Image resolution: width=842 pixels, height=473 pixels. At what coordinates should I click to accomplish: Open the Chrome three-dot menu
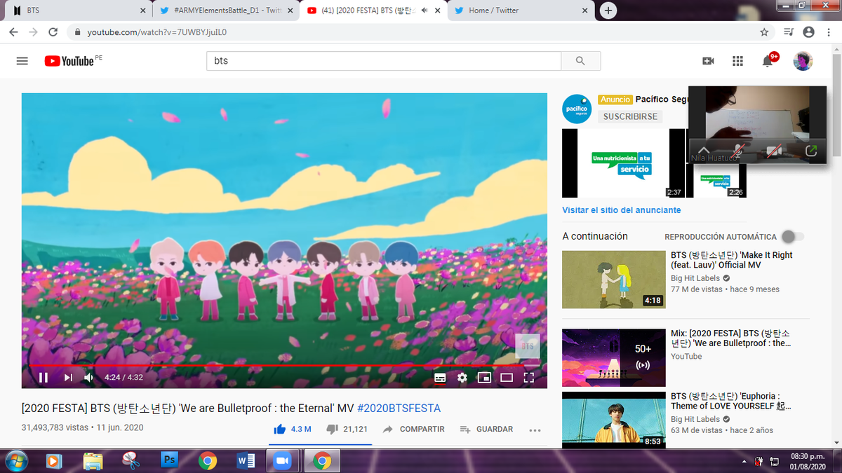click(827, 32)
